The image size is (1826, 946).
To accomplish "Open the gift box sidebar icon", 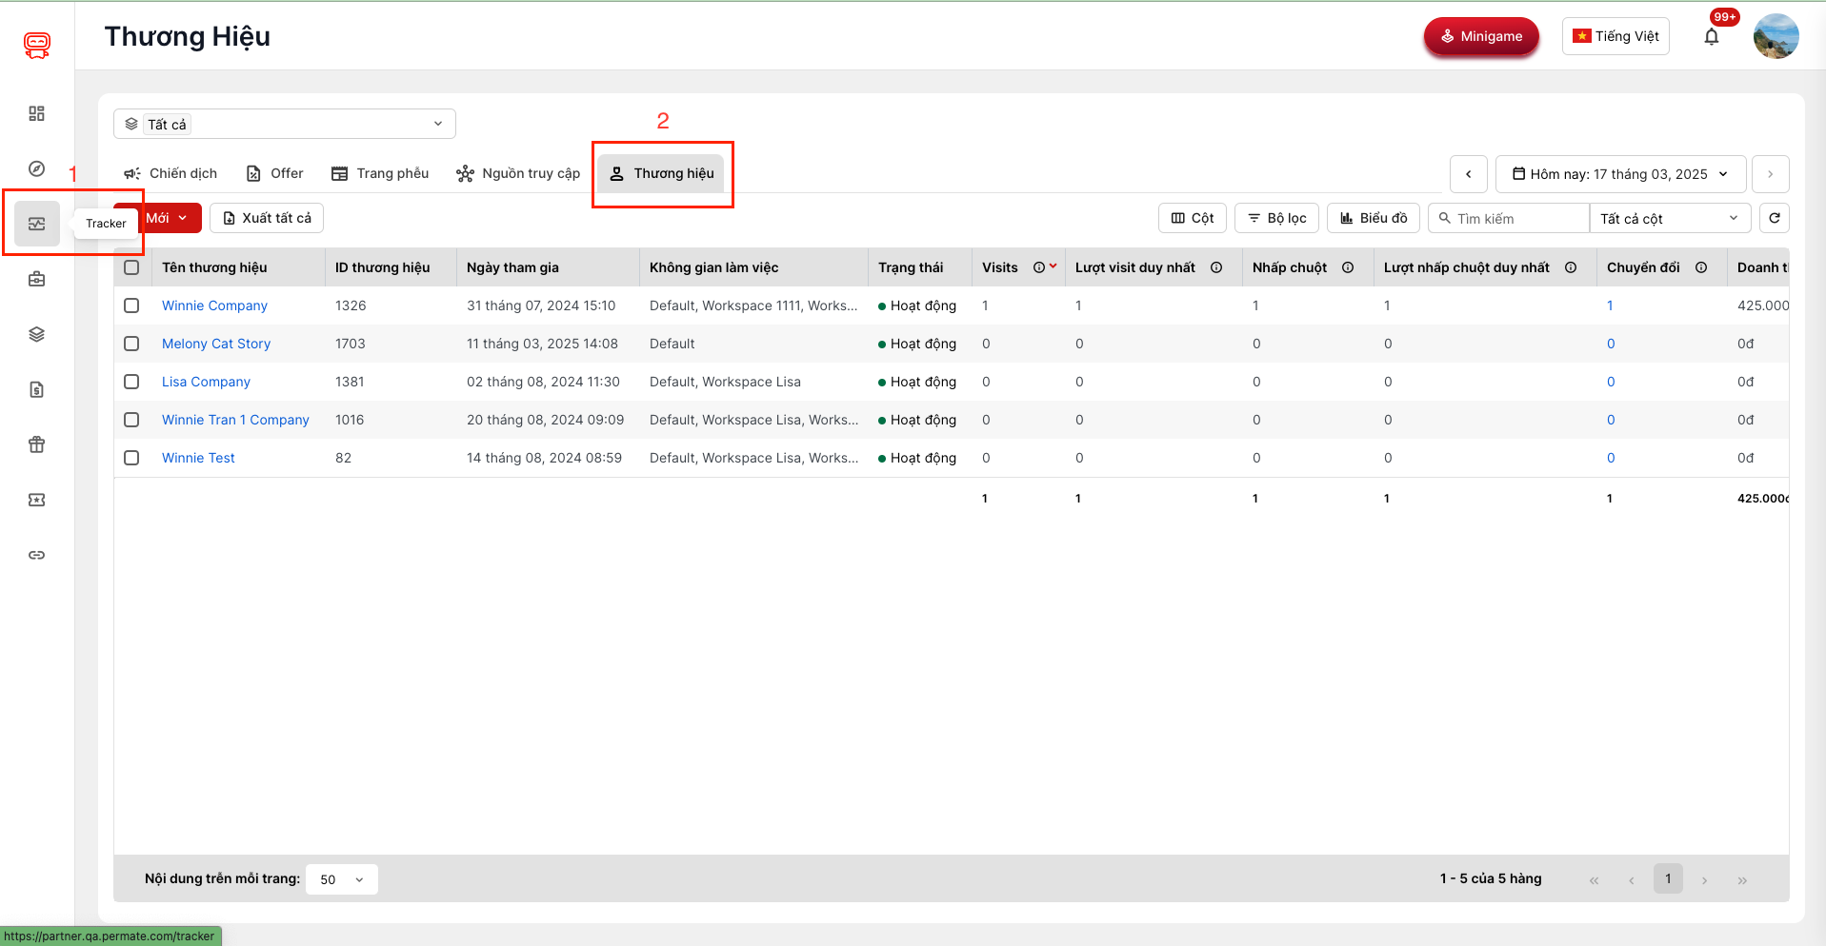I will coord(36,444).
